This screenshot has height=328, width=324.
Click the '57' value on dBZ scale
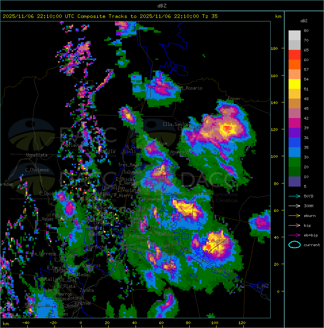tap(306, 69)
